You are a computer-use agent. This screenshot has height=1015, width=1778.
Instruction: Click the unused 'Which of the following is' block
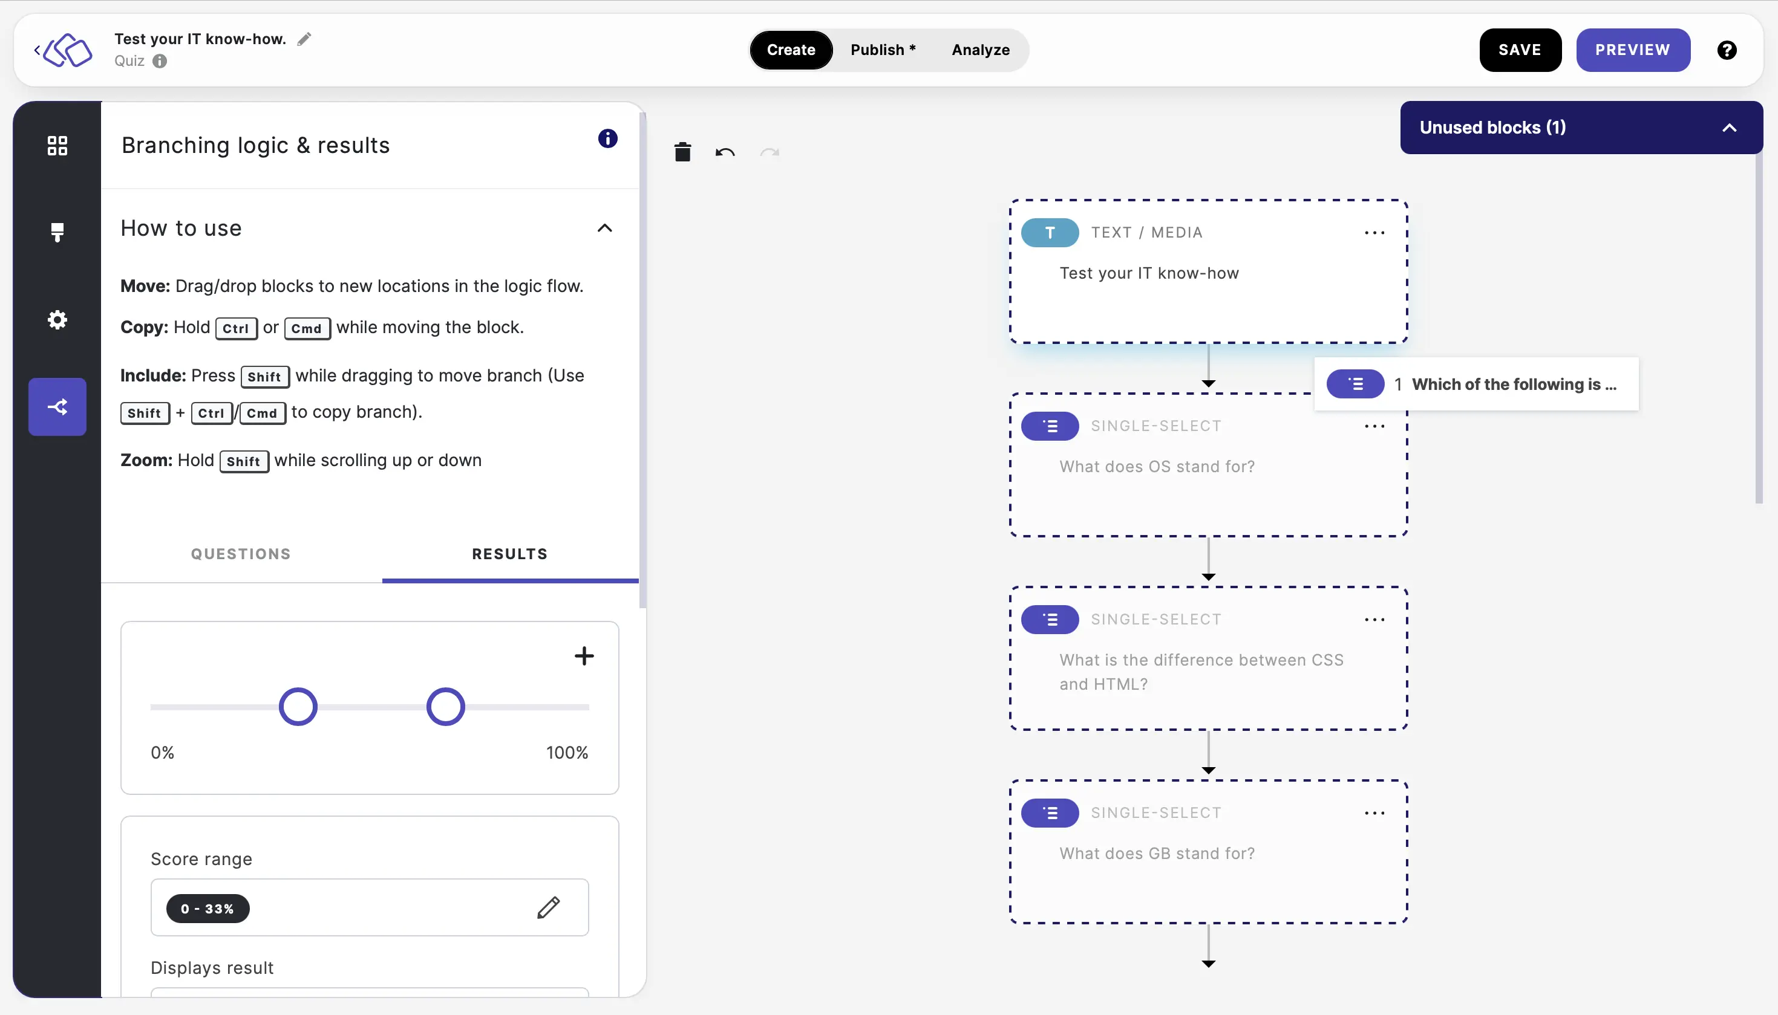coord(1476,384)
